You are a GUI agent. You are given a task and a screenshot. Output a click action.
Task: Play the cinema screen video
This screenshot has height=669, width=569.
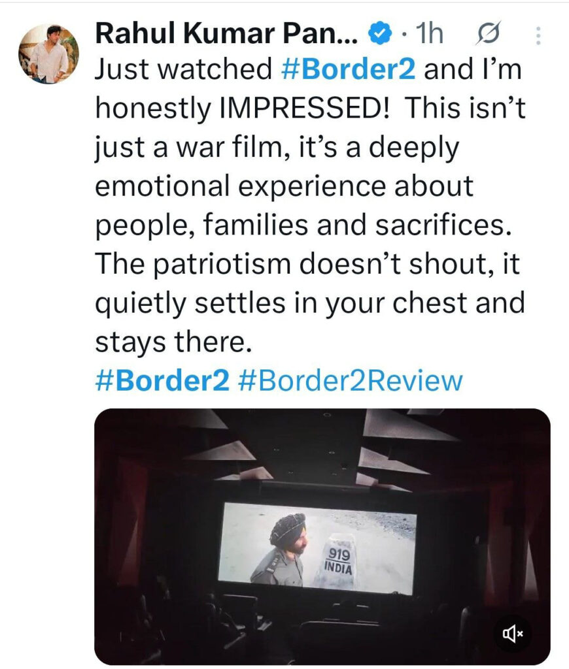[x=322, y=536]
